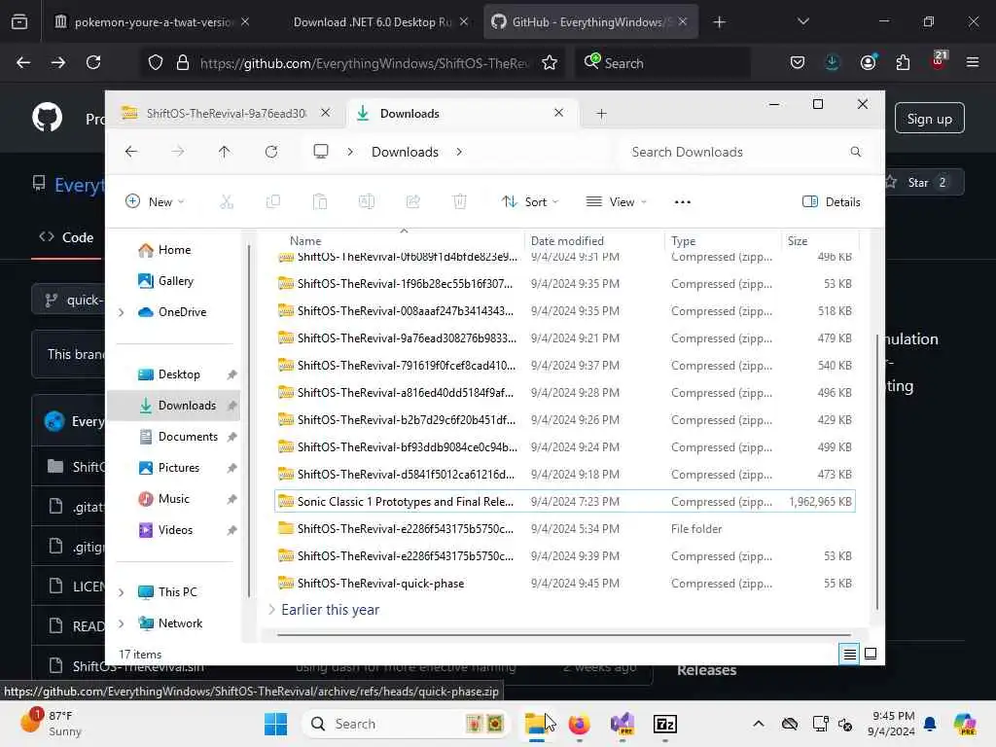Expand the Network tree node
996x747 pixels.
coord(122,623)
